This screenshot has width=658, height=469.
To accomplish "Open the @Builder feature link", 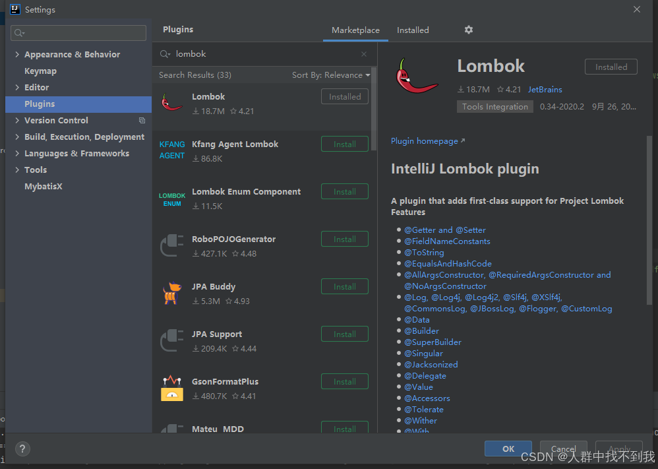I will pyautogui.click(x=421, y=331).
